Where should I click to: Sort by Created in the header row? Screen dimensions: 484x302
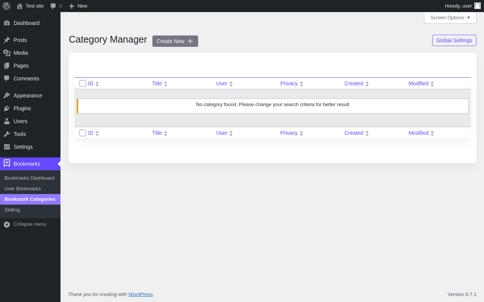(367, 84)
